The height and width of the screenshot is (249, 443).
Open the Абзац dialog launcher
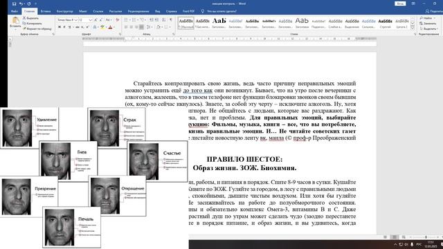click(174, 34)
